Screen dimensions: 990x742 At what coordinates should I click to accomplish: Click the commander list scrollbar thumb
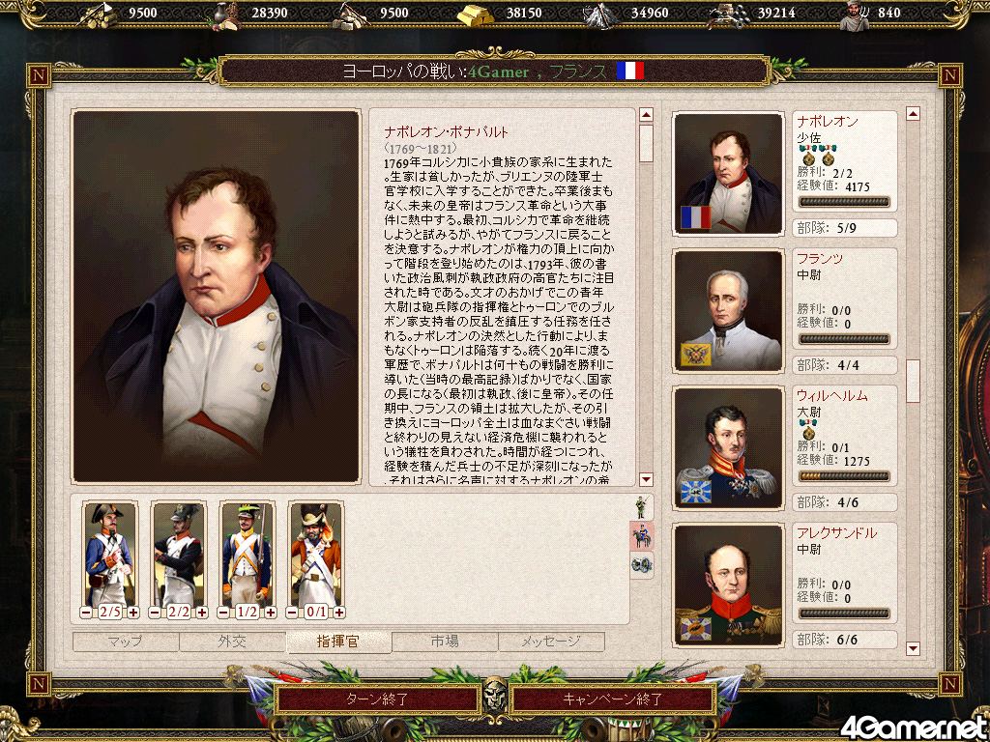point(913,381)
